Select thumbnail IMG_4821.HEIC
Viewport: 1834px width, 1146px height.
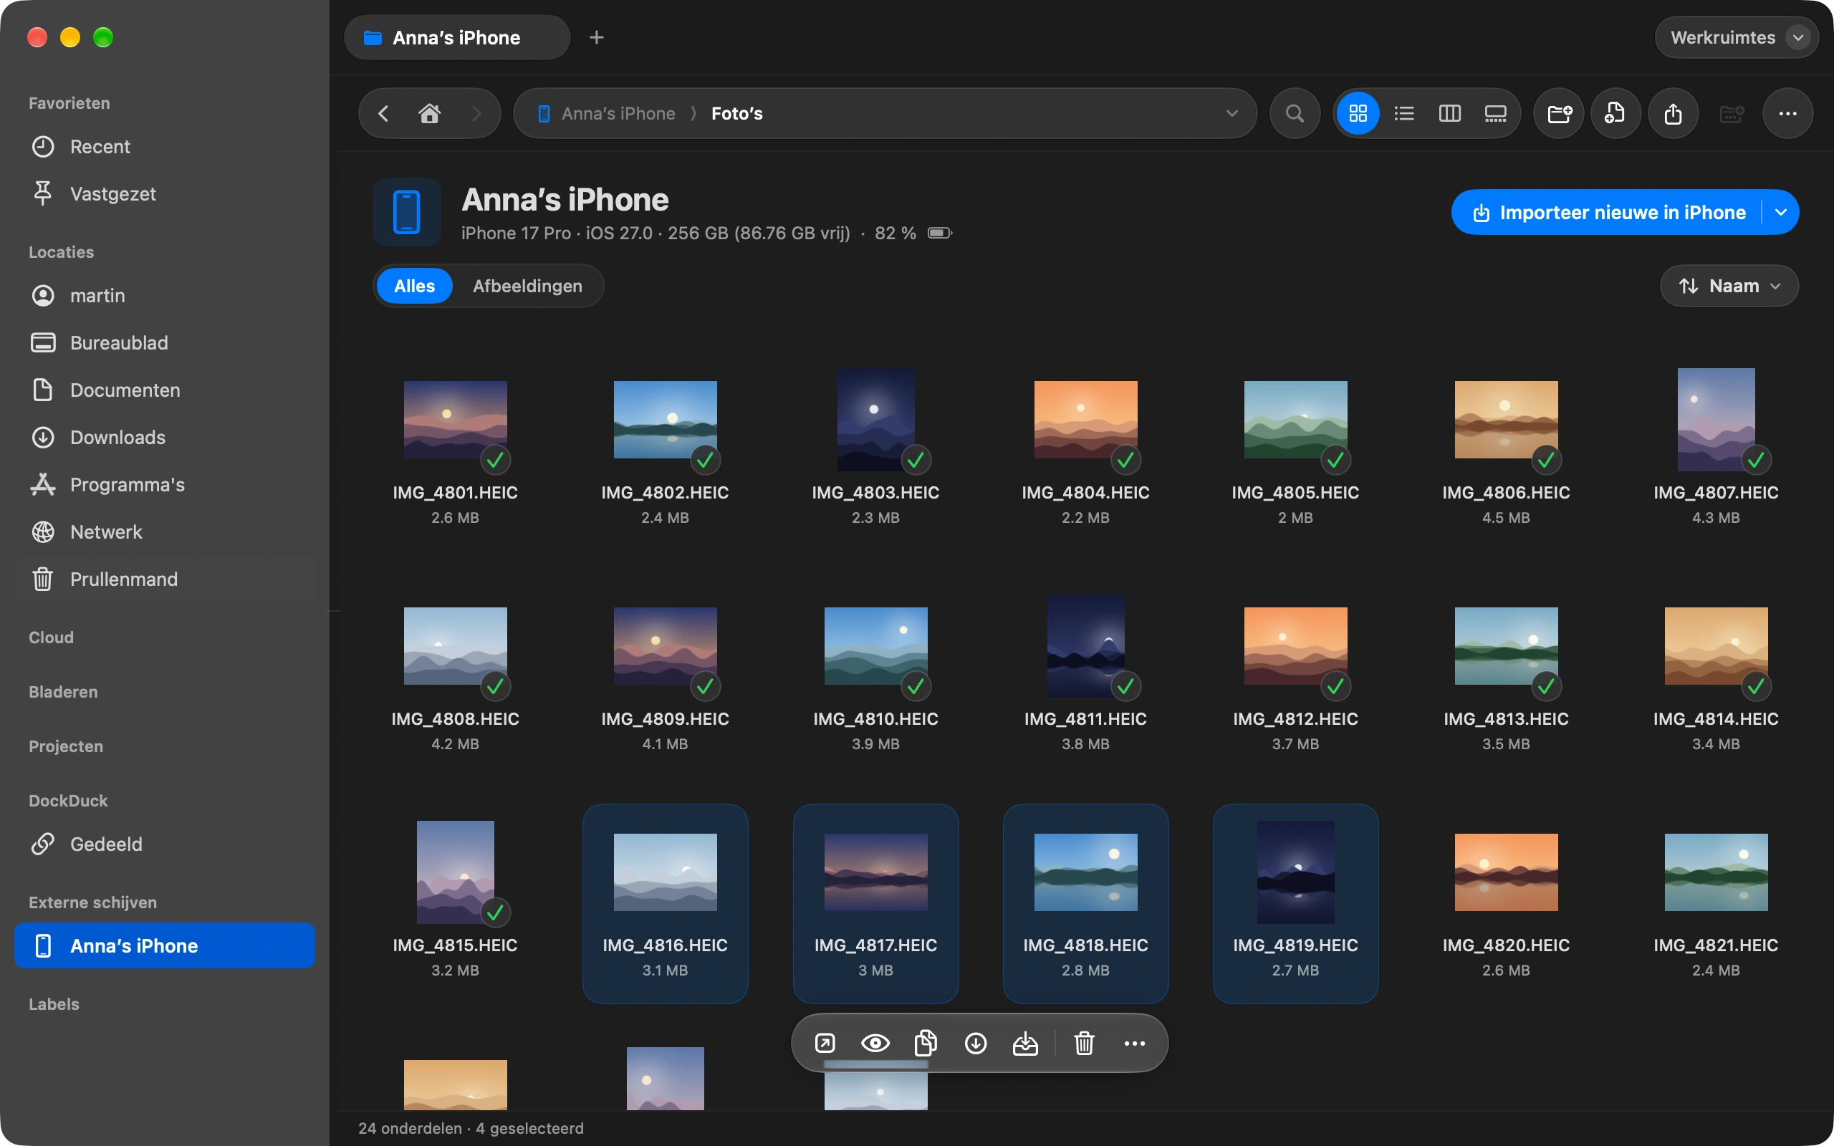1716,872
